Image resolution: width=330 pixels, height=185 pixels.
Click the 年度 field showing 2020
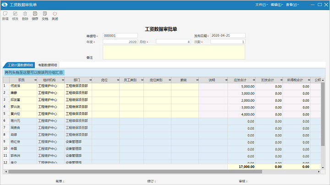[120, 42]
